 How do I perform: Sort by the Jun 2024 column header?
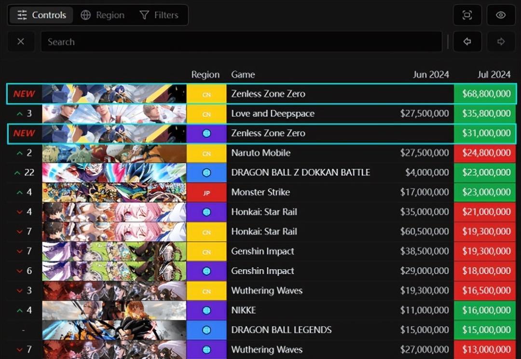coord(431,74)
